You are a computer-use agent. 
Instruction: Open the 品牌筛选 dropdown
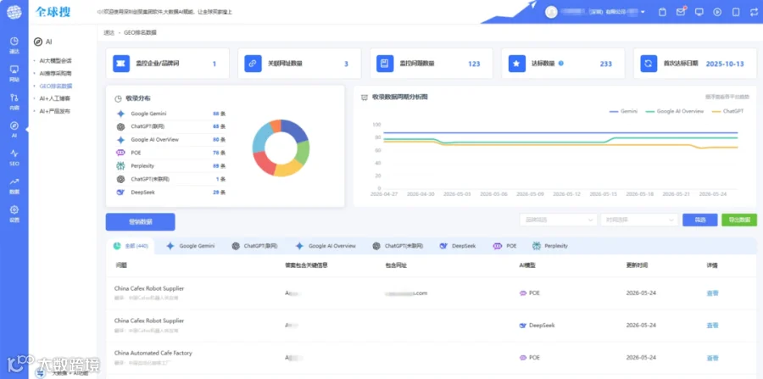point(558,220)
